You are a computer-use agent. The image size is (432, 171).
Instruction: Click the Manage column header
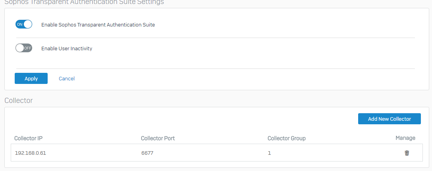(405, 138)
